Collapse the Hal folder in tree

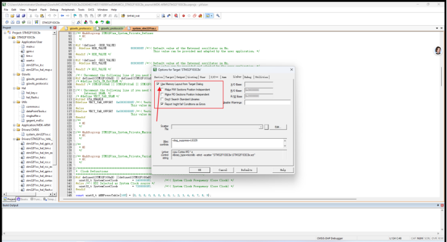click(14, 88)
